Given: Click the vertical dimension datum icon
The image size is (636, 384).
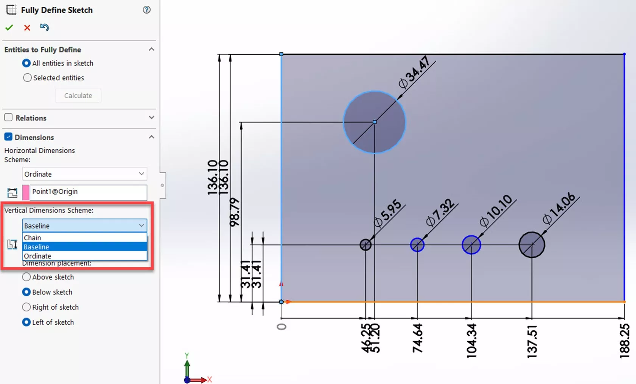Looking at the screenshot, I should click(x=12, y=245).
